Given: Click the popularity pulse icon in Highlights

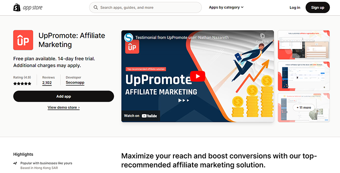Looking at the screenshot, I should click(15, 163).
